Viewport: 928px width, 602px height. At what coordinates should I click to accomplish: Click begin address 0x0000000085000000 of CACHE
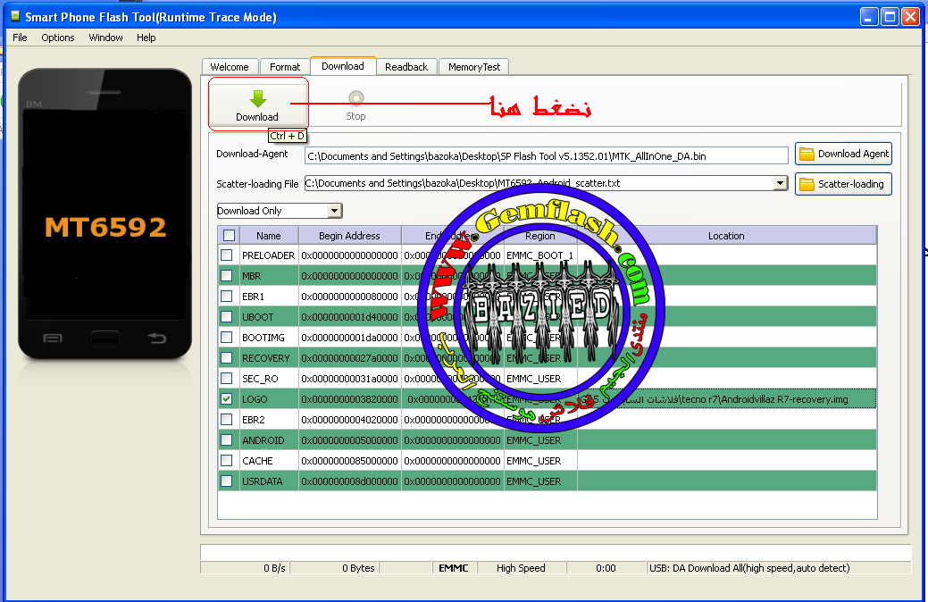pos(350,461)
